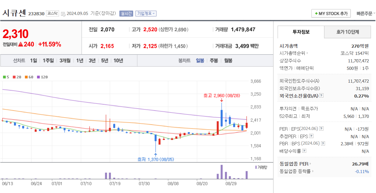Select the 1주일 line chart period
376x193 pixels.
(48, 60)
